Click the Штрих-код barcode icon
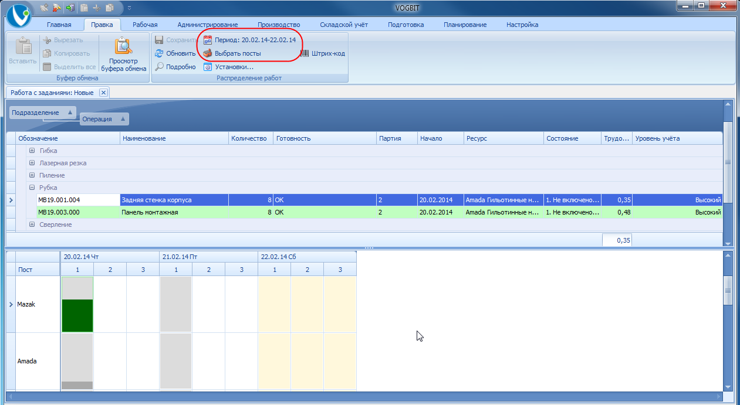The width and height of the screenshot is (740, 405). [305, 53]
